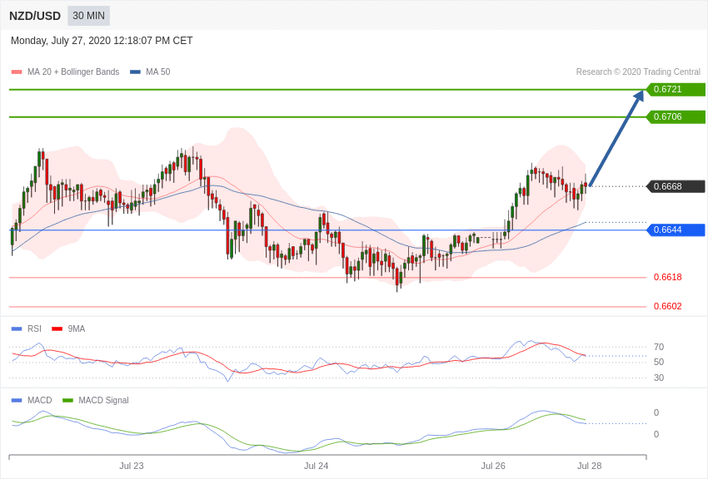Click the MA 50 legend swatch
This screenshot has height=479, width=708.
pos(135,72)
